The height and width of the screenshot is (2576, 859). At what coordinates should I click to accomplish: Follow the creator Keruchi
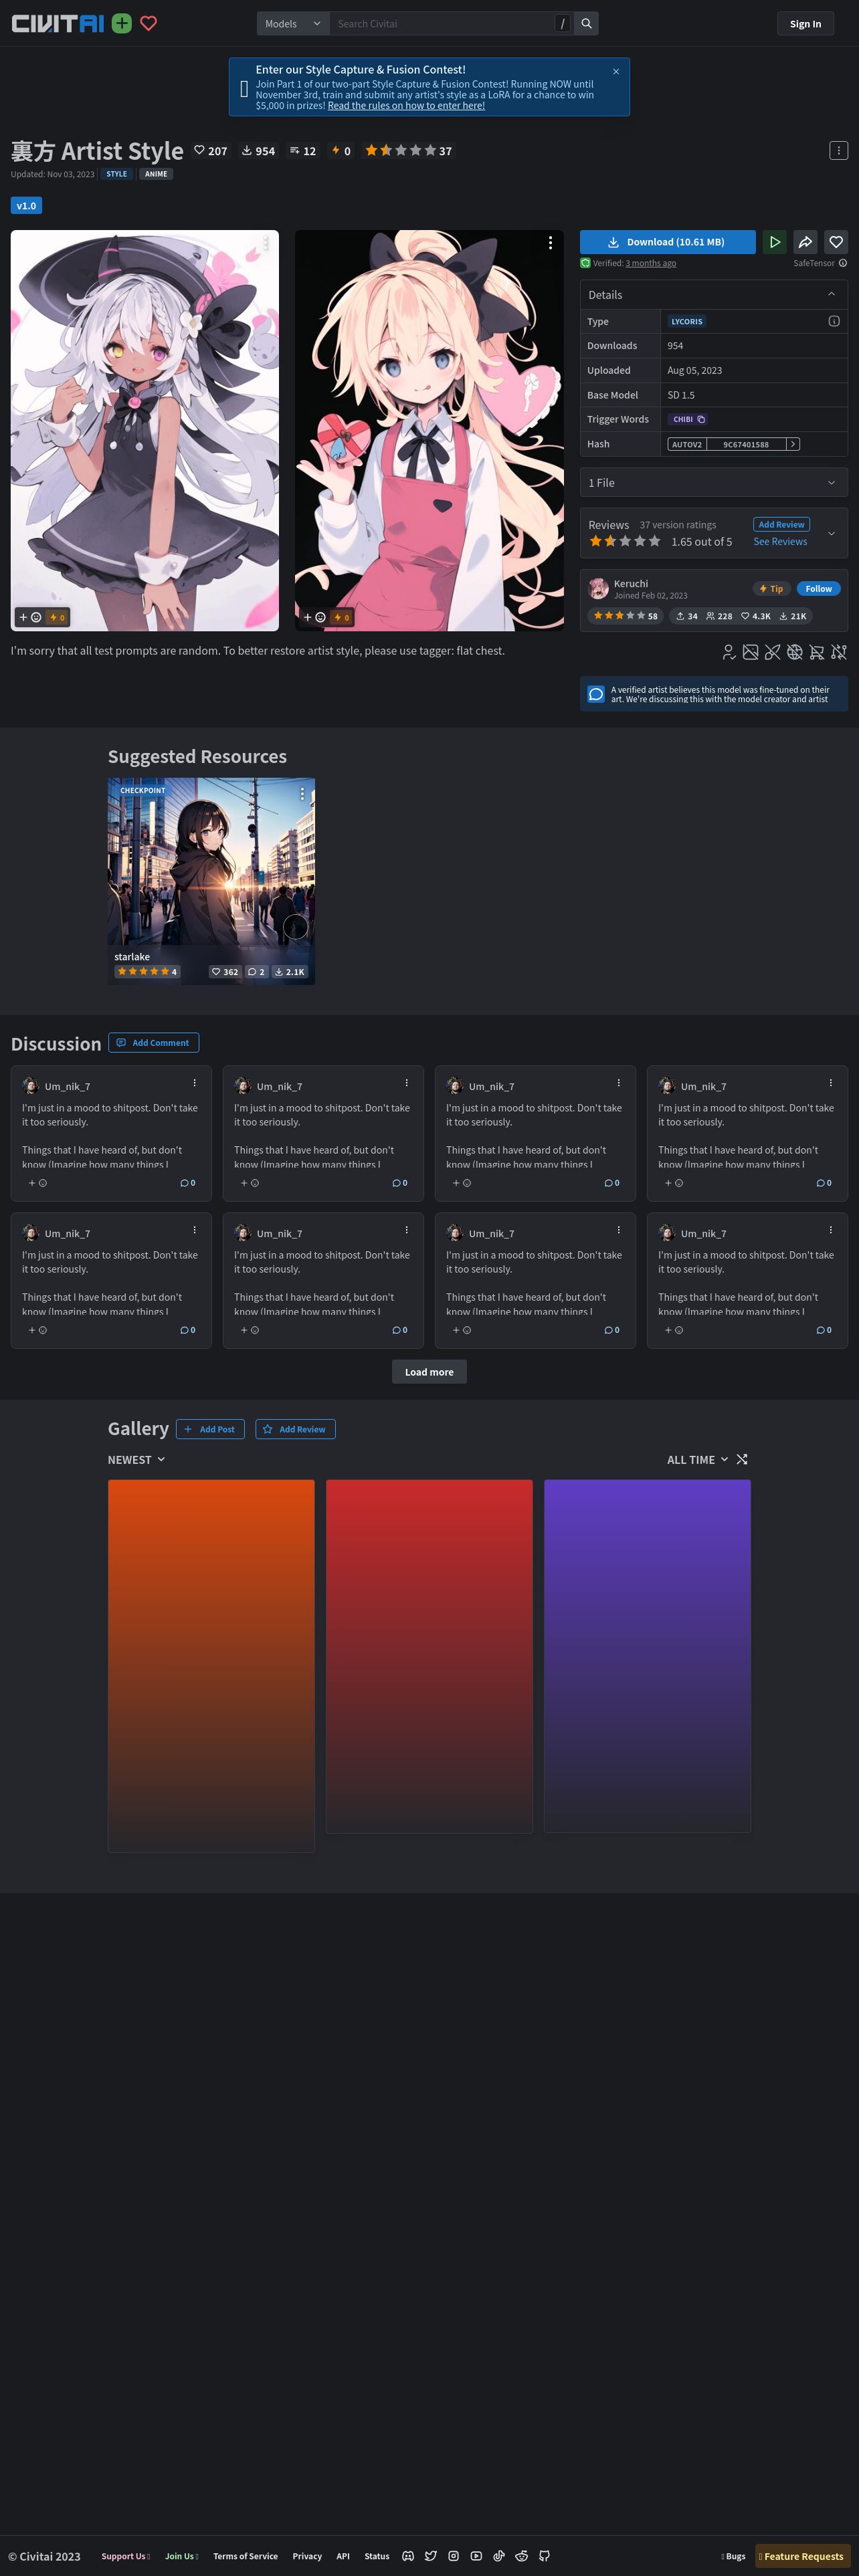pyautogui.click(x=818, y=588)
